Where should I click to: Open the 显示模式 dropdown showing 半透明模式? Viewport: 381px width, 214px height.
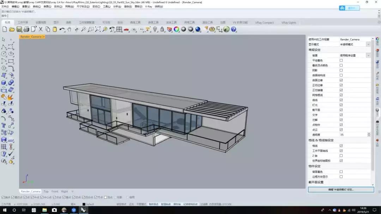pos(368,44)
